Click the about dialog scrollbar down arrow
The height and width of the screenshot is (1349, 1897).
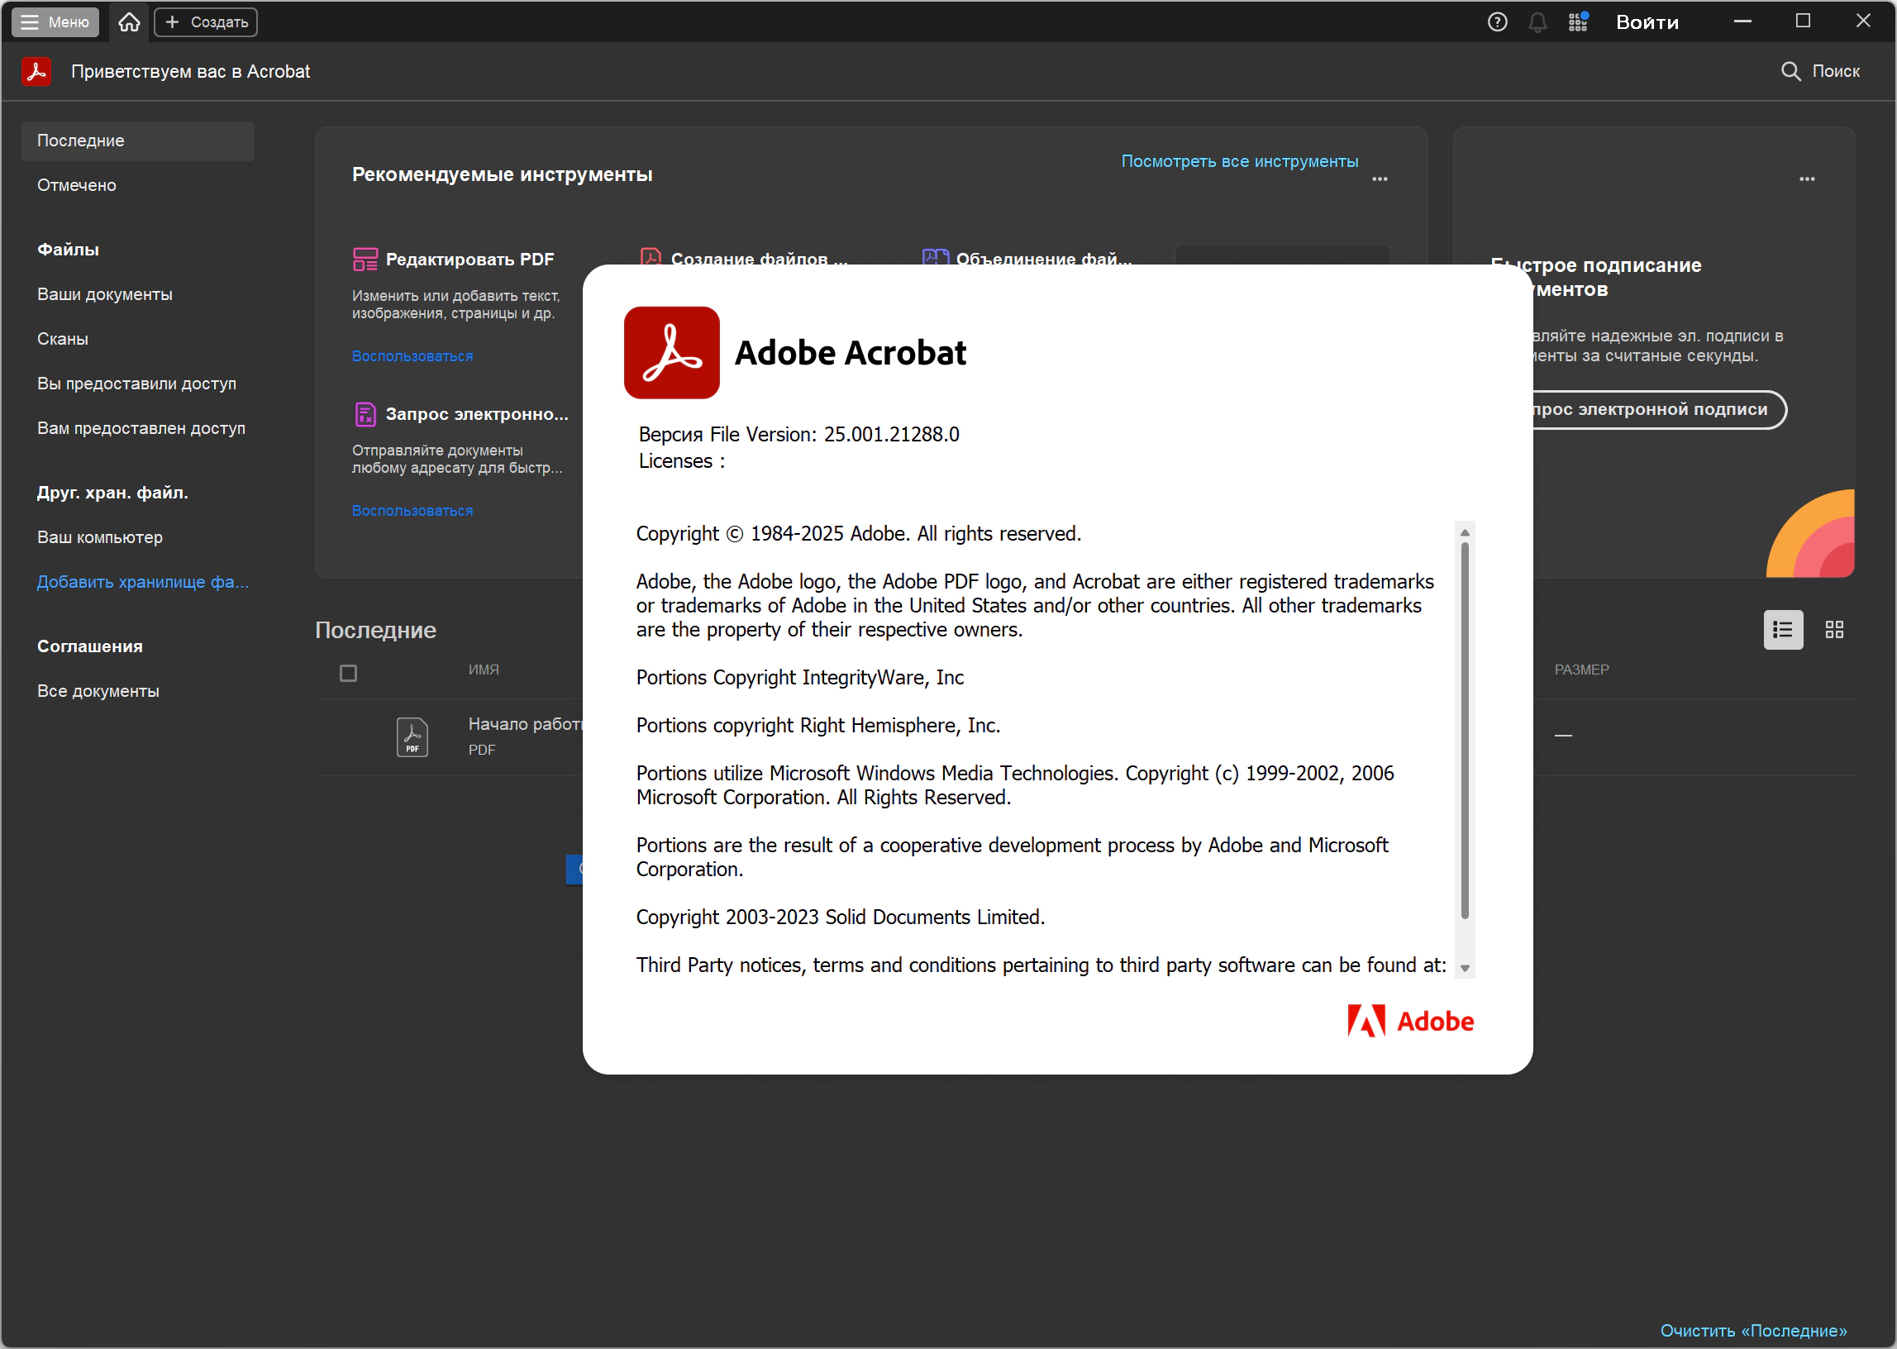(x=1465, y=968)
